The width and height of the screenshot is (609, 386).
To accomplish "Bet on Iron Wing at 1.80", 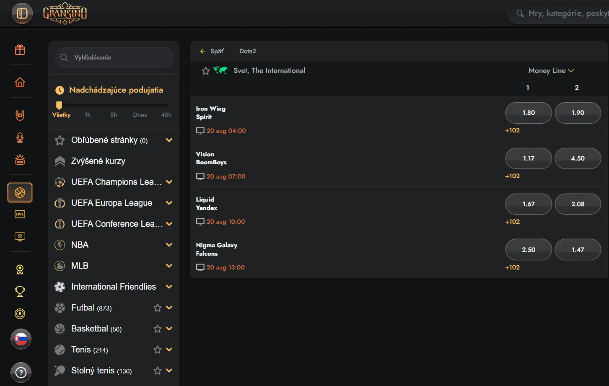I will 529,113.
